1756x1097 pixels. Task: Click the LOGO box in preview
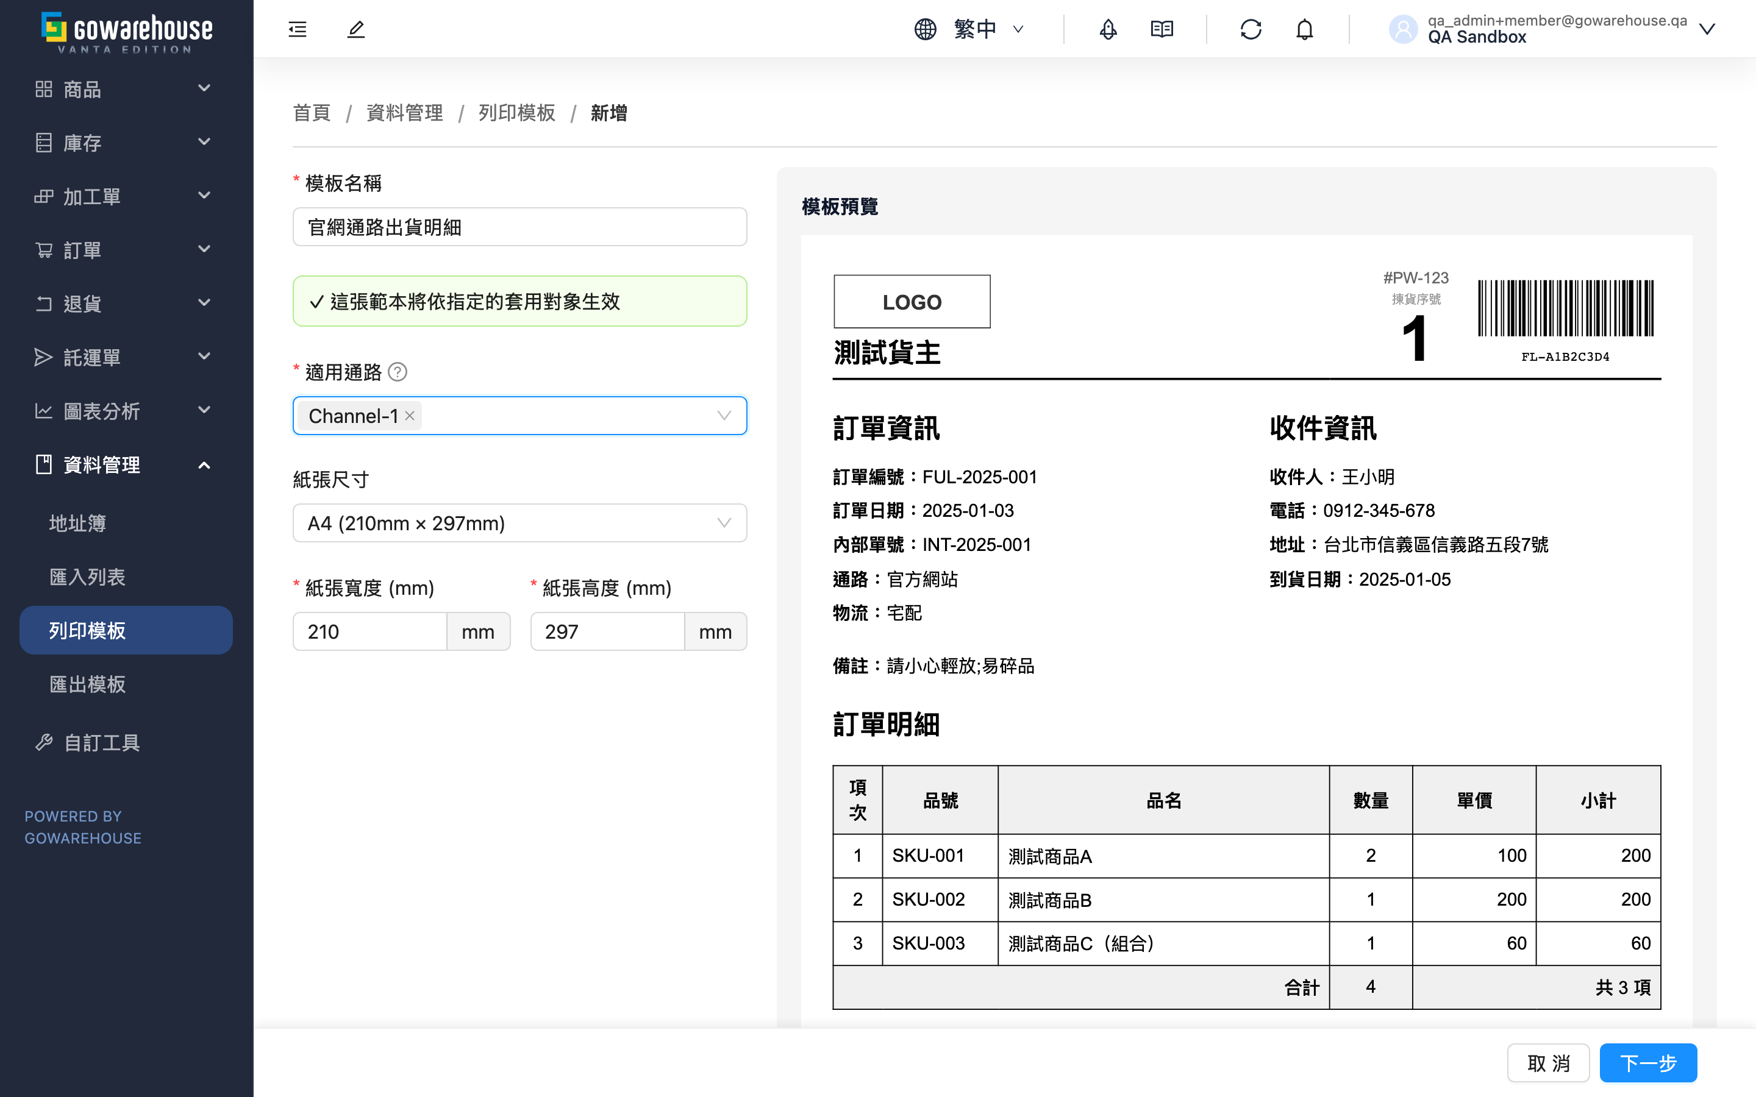pos(912,301)
